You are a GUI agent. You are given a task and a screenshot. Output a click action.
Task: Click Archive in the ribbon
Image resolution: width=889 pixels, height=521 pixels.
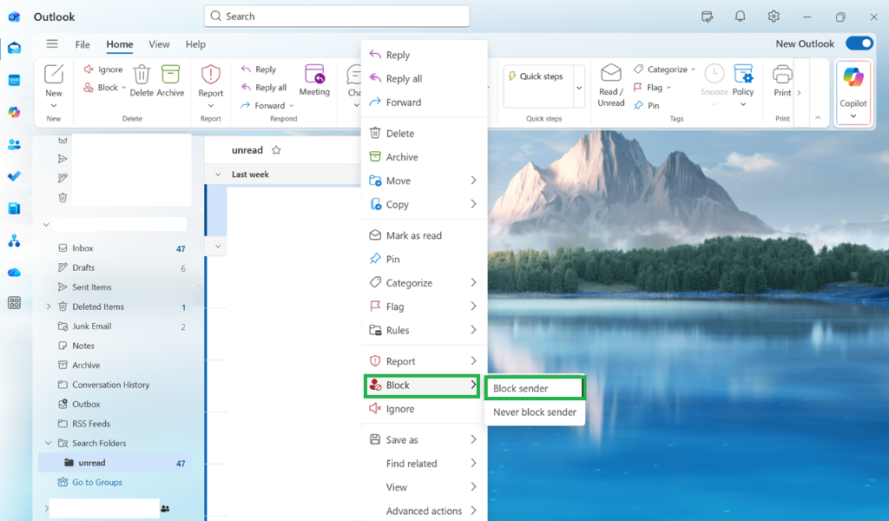pos(170,81)
